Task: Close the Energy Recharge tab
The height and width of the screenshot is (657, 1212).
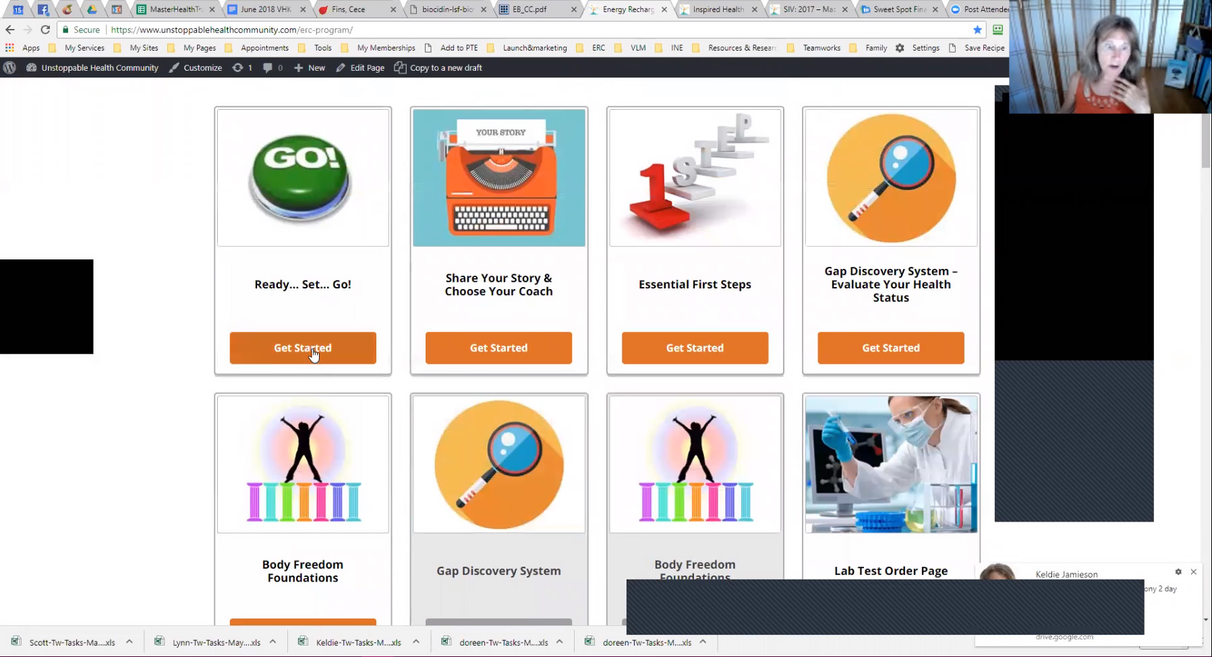Action: 664,9
